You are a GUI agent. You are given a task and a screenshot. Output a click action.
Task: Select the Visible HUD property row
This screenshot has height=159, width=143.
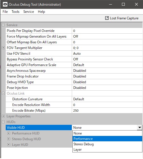point(39,127)
